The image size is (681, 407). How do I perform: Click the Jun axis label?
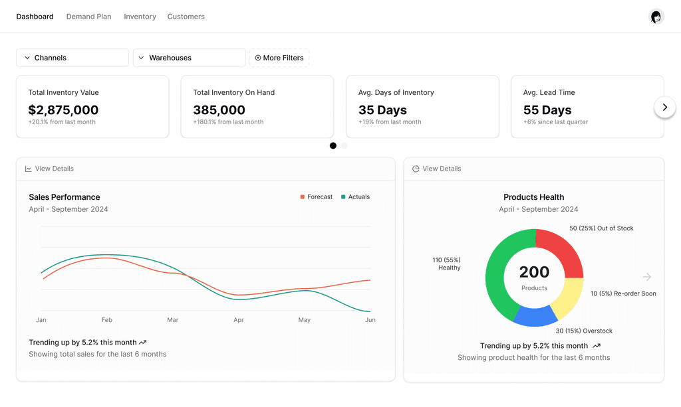point(370,320)
